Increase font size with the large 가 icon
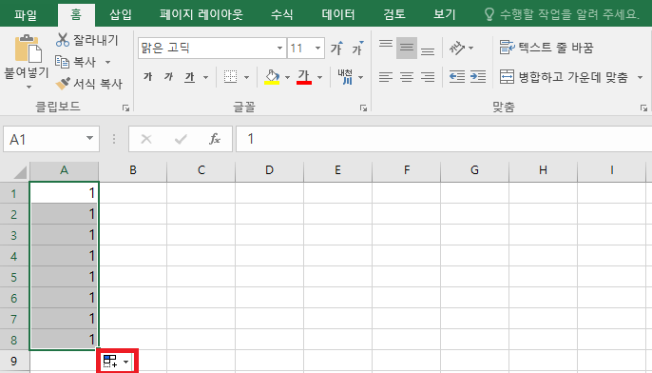Image resolution: width=652 pixels, height=373 pixels. (336, 49)
